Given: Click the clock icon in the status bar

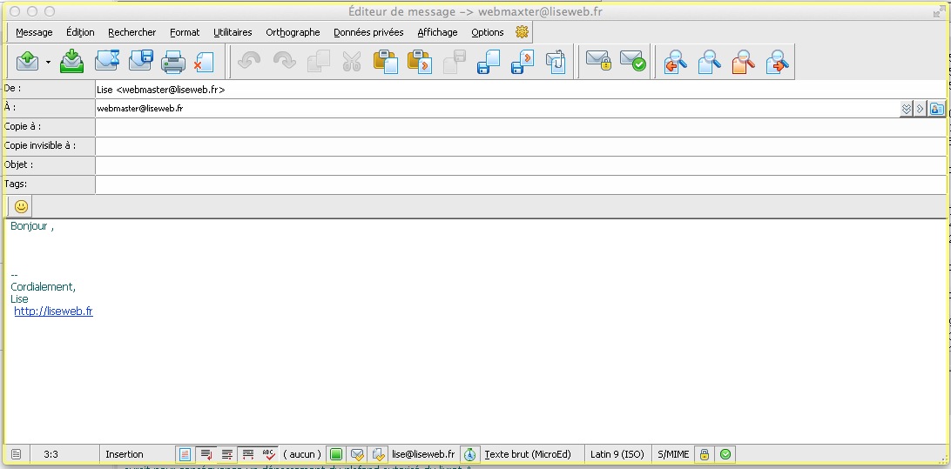Looking at the screenshot, I should pyautogui.click(x=469, y=454).
